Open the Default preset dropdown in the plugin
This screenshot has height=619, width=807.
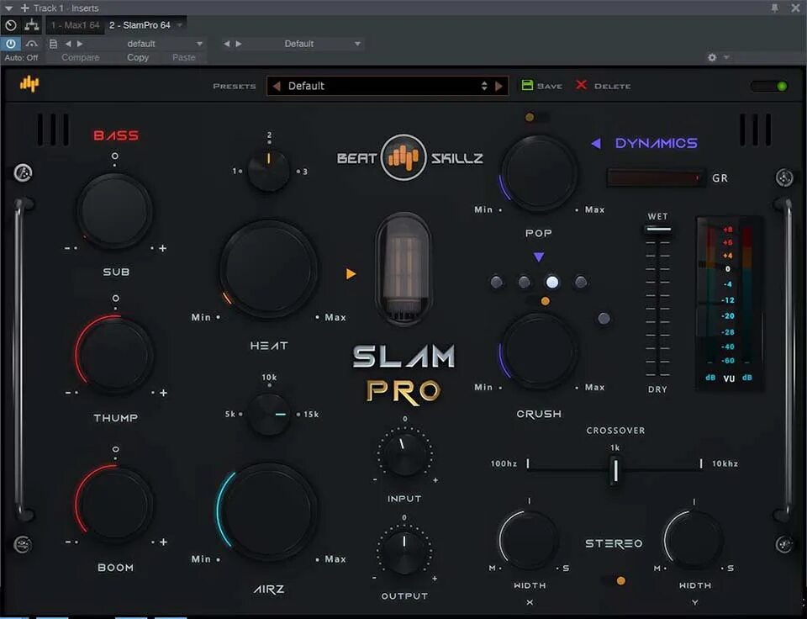click(x=387, y=86)
